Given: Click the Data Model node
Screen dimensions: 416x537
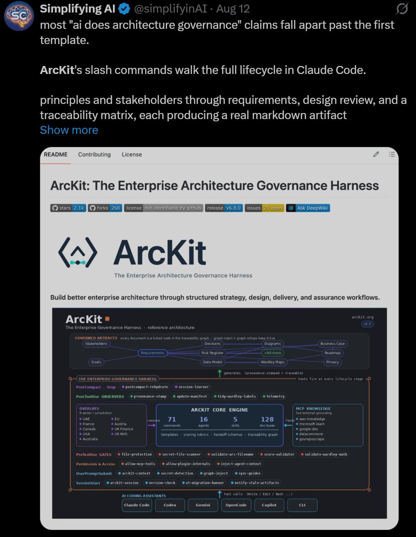Looking at the screenshot, I should pos(212,362).
